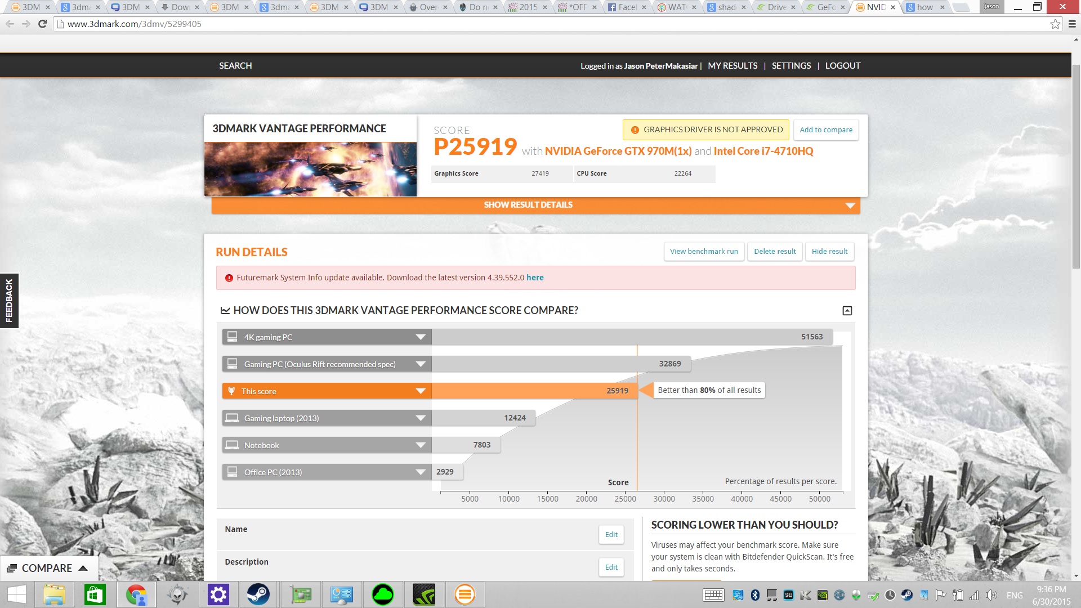Viewport: 1081px width, 608px height.
Task: Open SETTINGS in the nav bar
Action: pyautogui.click(x=791, y=66)
